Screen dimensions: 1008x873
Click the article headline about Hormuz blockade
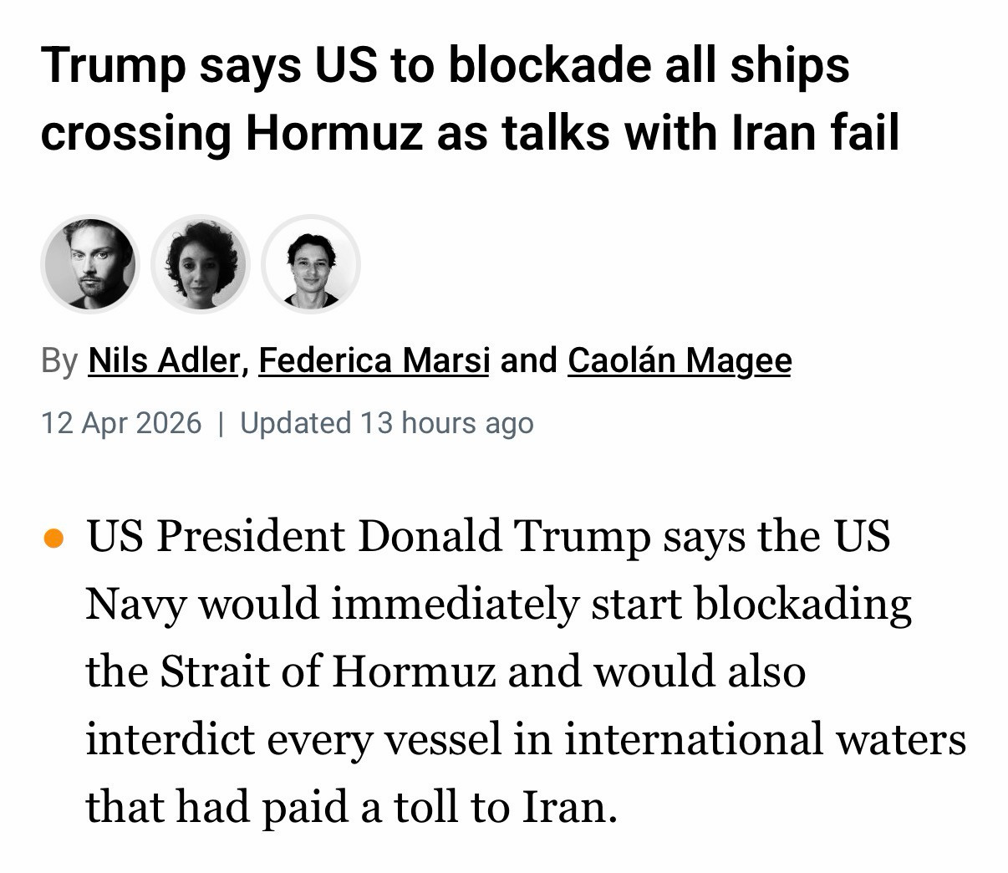[468, 100]
